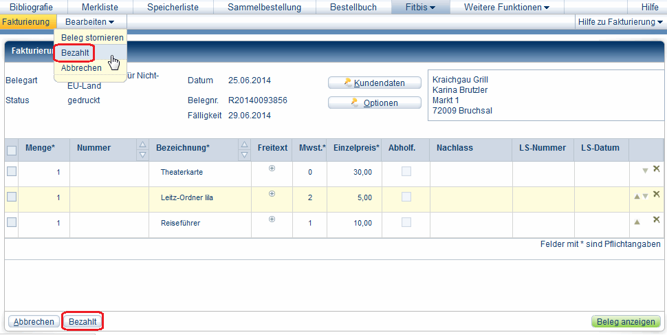Remove the Leitz-Ordner lila row via X icon
Image resolution: width=667 pixels, height=335 pixels.
pyautogui.click(x=656, y=195)
